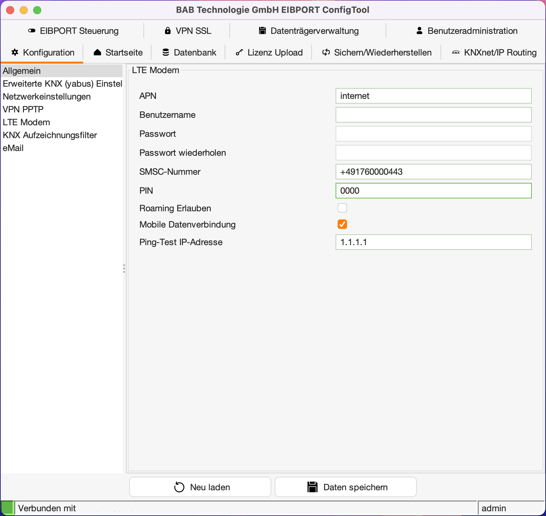Click the sidebar splitter drag handle
This screenshot has width=546, height=516.
click(124, 268)
